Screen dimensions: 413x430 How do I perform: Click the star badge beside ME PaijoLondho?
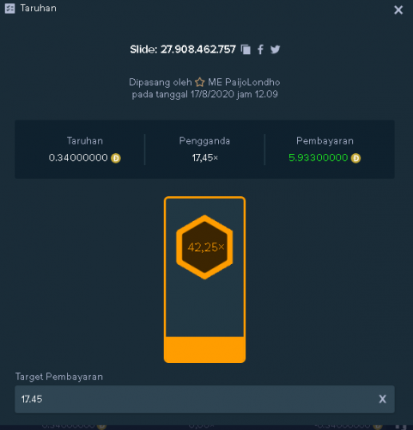[x=200, y=83]
